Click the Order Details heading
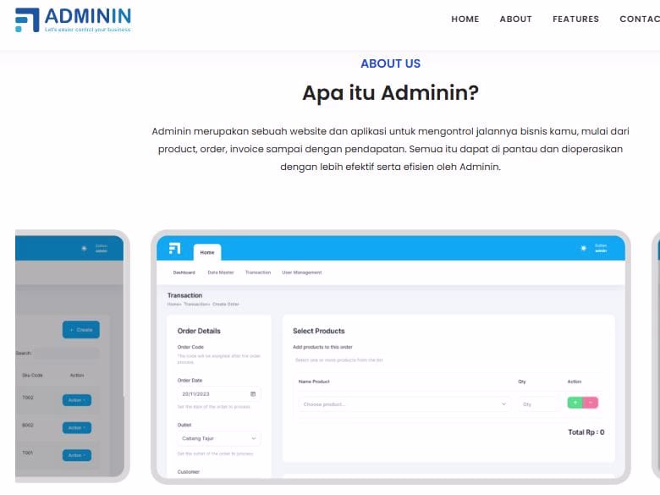 pyautogui.click(x=199, y=331)
